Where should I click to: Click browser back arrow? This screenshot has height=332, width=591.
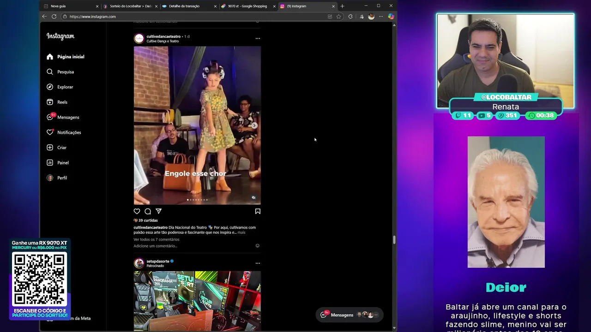(44, 17)
